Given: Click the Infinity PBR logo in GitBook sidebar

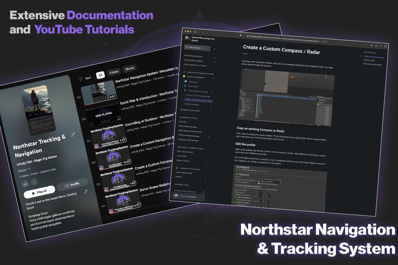Looking at the screenshot, I should point(188,38).
